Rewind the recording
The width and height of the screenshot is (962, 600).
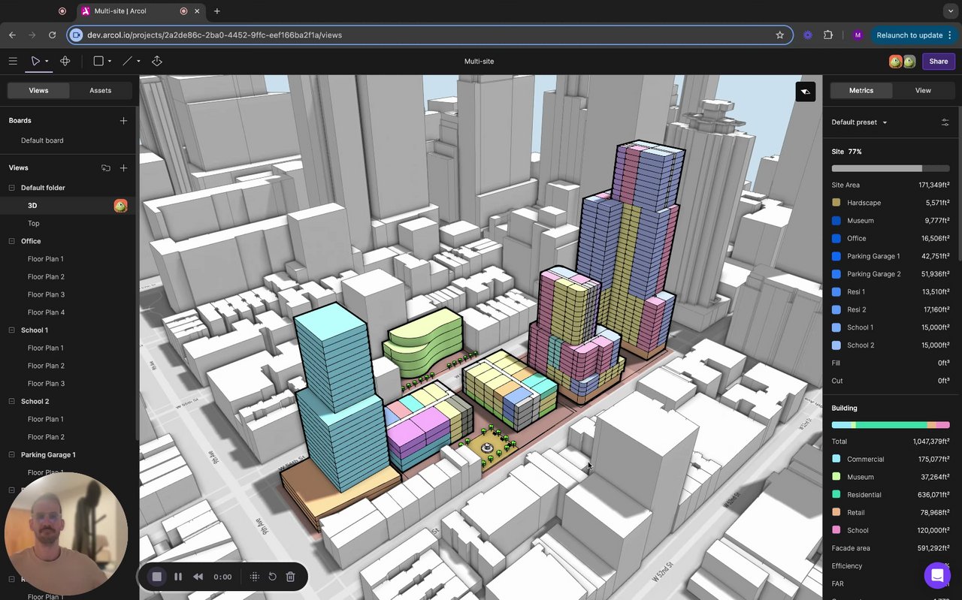click(198, 577)
